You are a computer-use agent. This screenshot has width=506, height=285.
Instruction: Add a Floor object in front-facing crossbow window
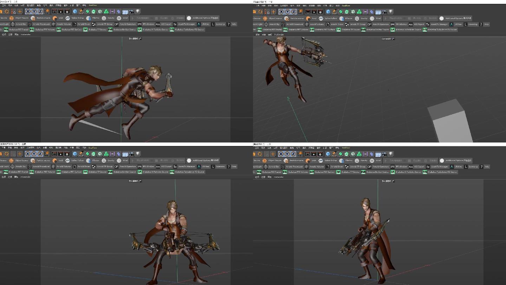click(125, 154)
